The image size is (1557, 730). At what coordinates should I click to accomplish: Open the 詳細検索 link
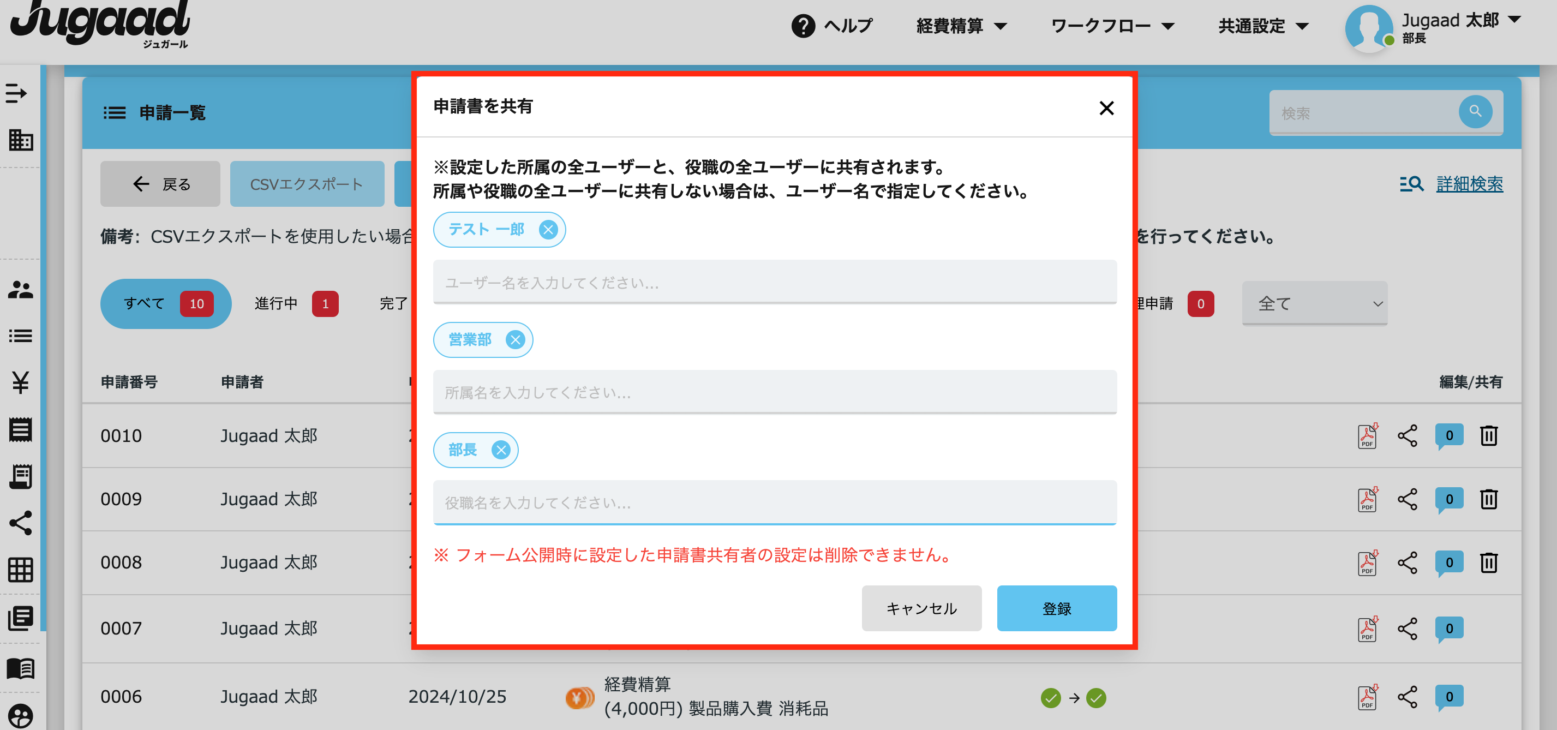1469,184
